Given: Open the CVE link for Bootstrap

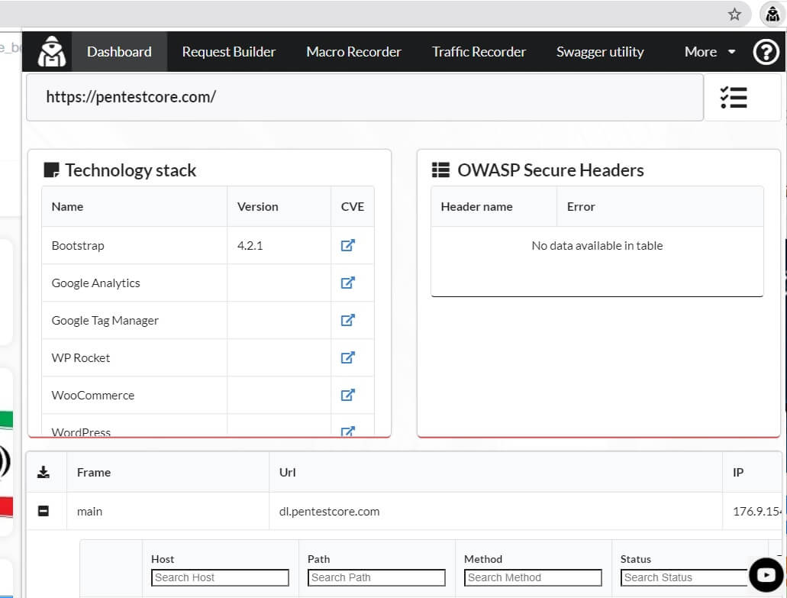Looking at the screenshot, I should tap(348, 245).
